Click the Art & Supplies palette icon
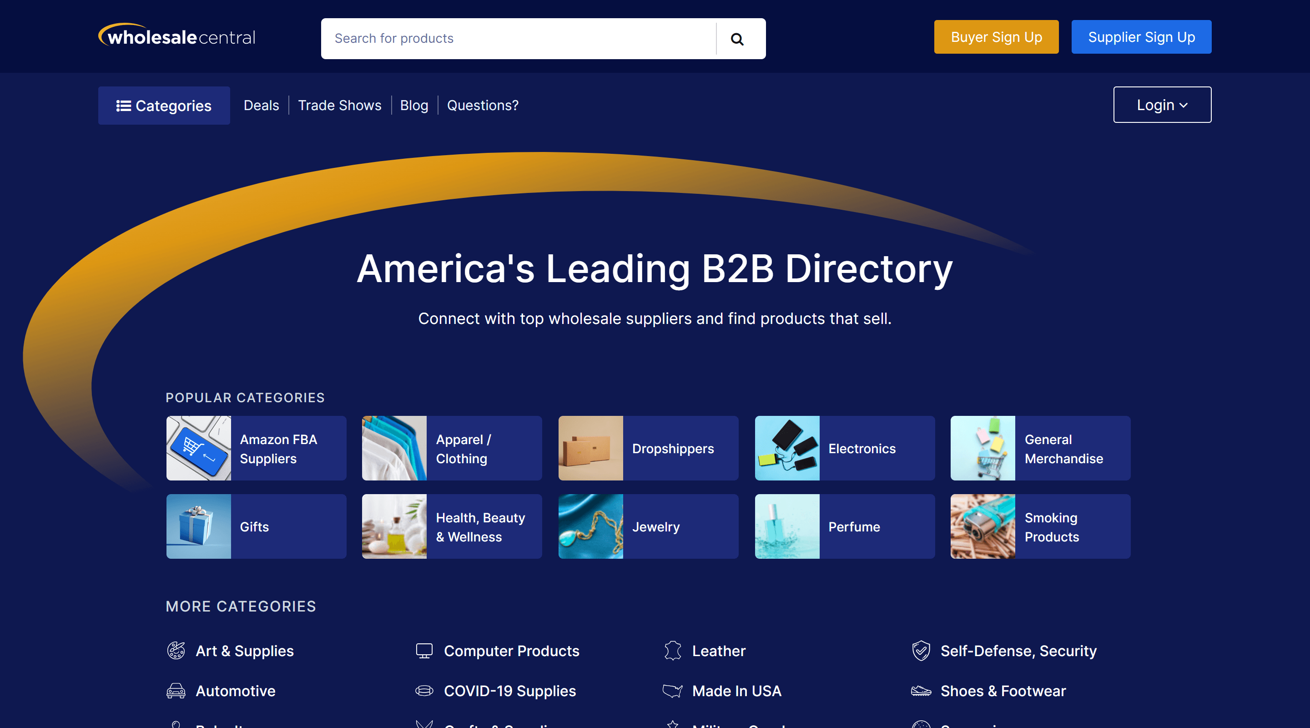 click(x=176, y=651)
